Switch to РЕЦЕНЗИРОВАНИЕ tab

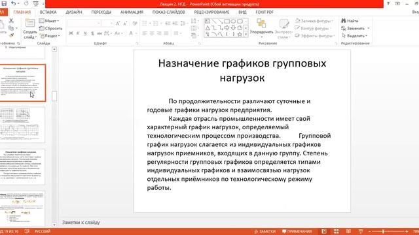211,12
